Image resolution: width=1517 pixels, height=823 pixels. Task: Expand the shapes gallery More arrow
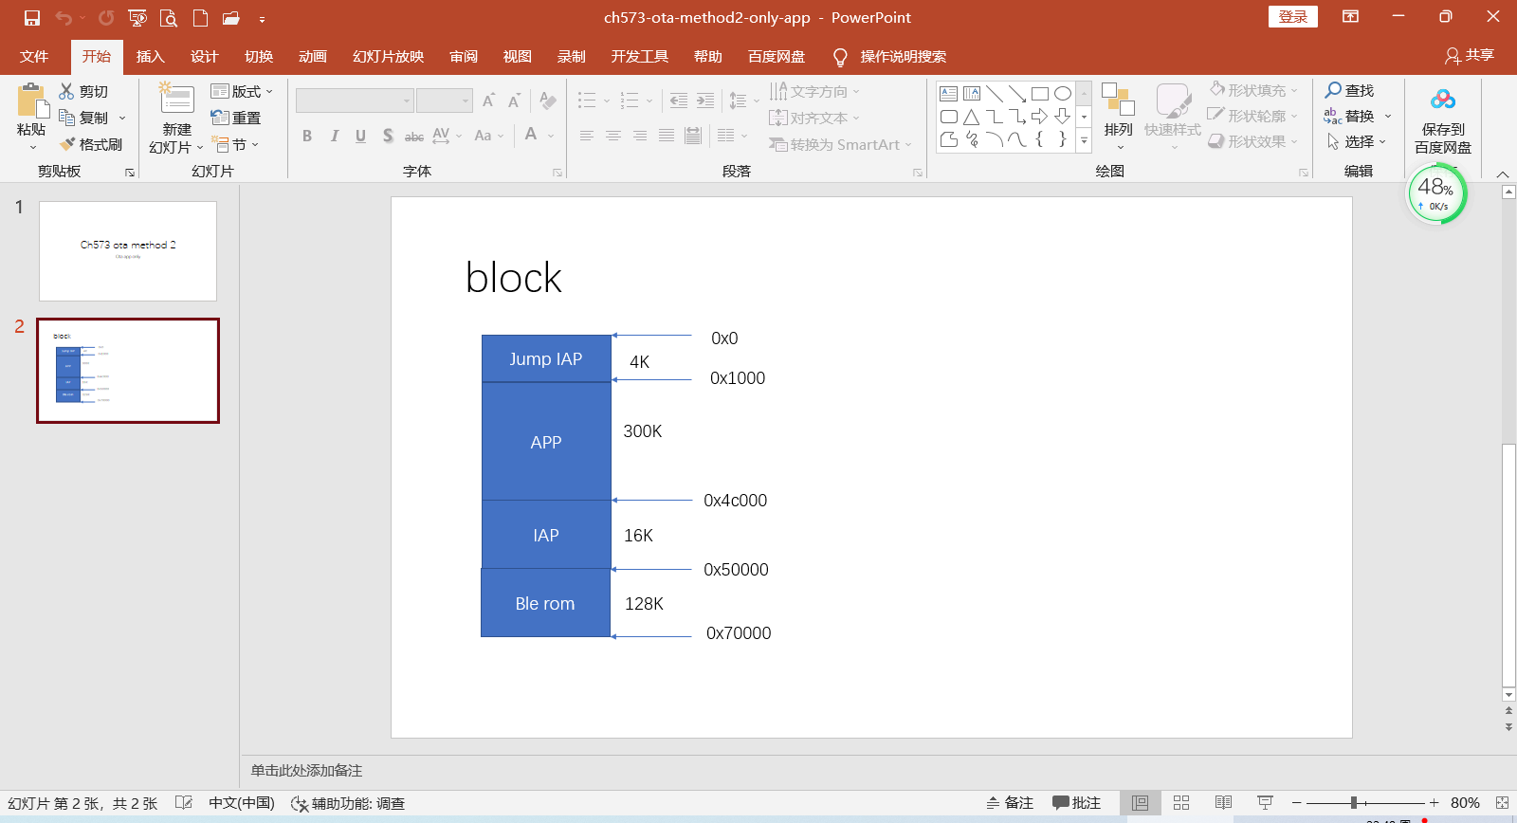coord(1084,141)
